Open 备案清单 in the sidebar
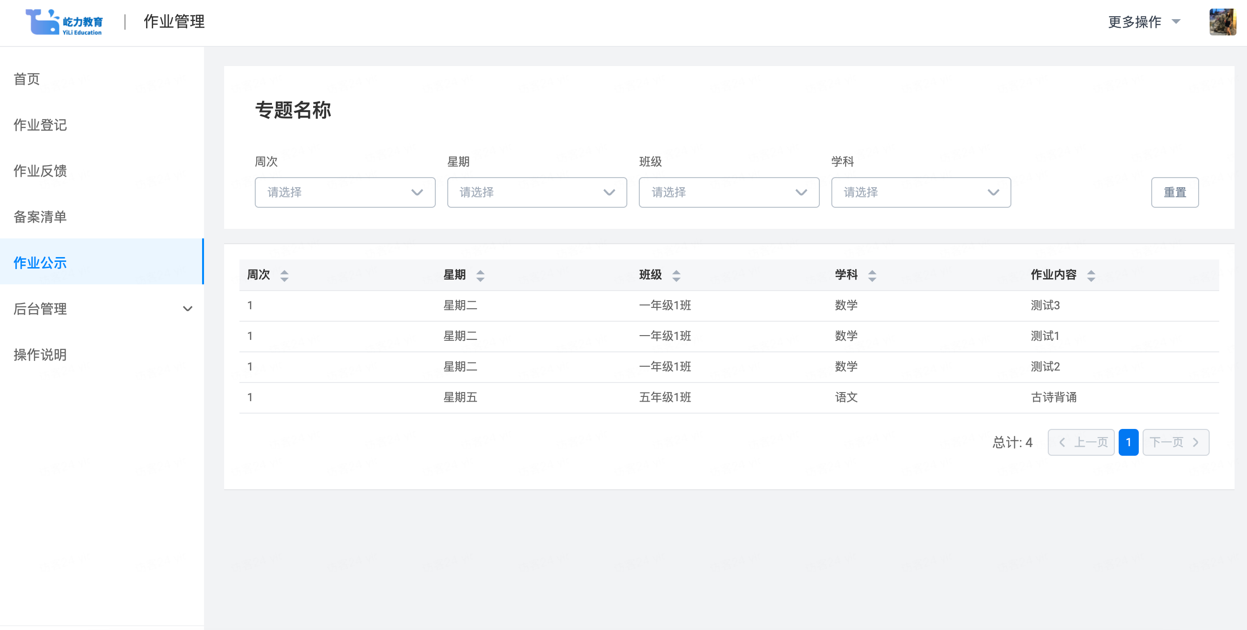This screenshot has width=1247, height=630. click(40, 217)
